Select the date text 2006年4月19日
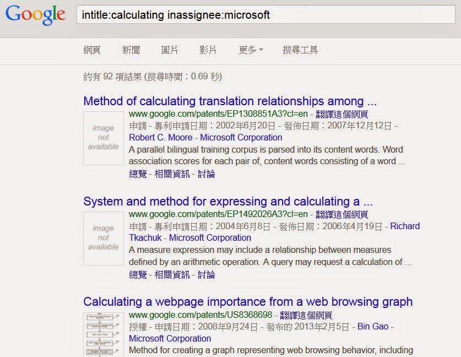461x357 pixels. [x=352, y=226]
